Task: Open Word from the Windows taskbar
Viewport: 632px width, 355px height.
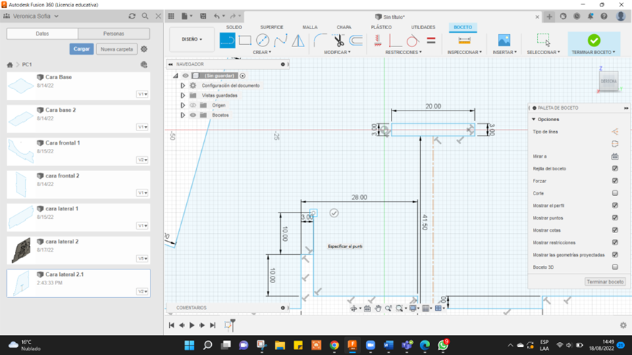Action: click(388, 345)
